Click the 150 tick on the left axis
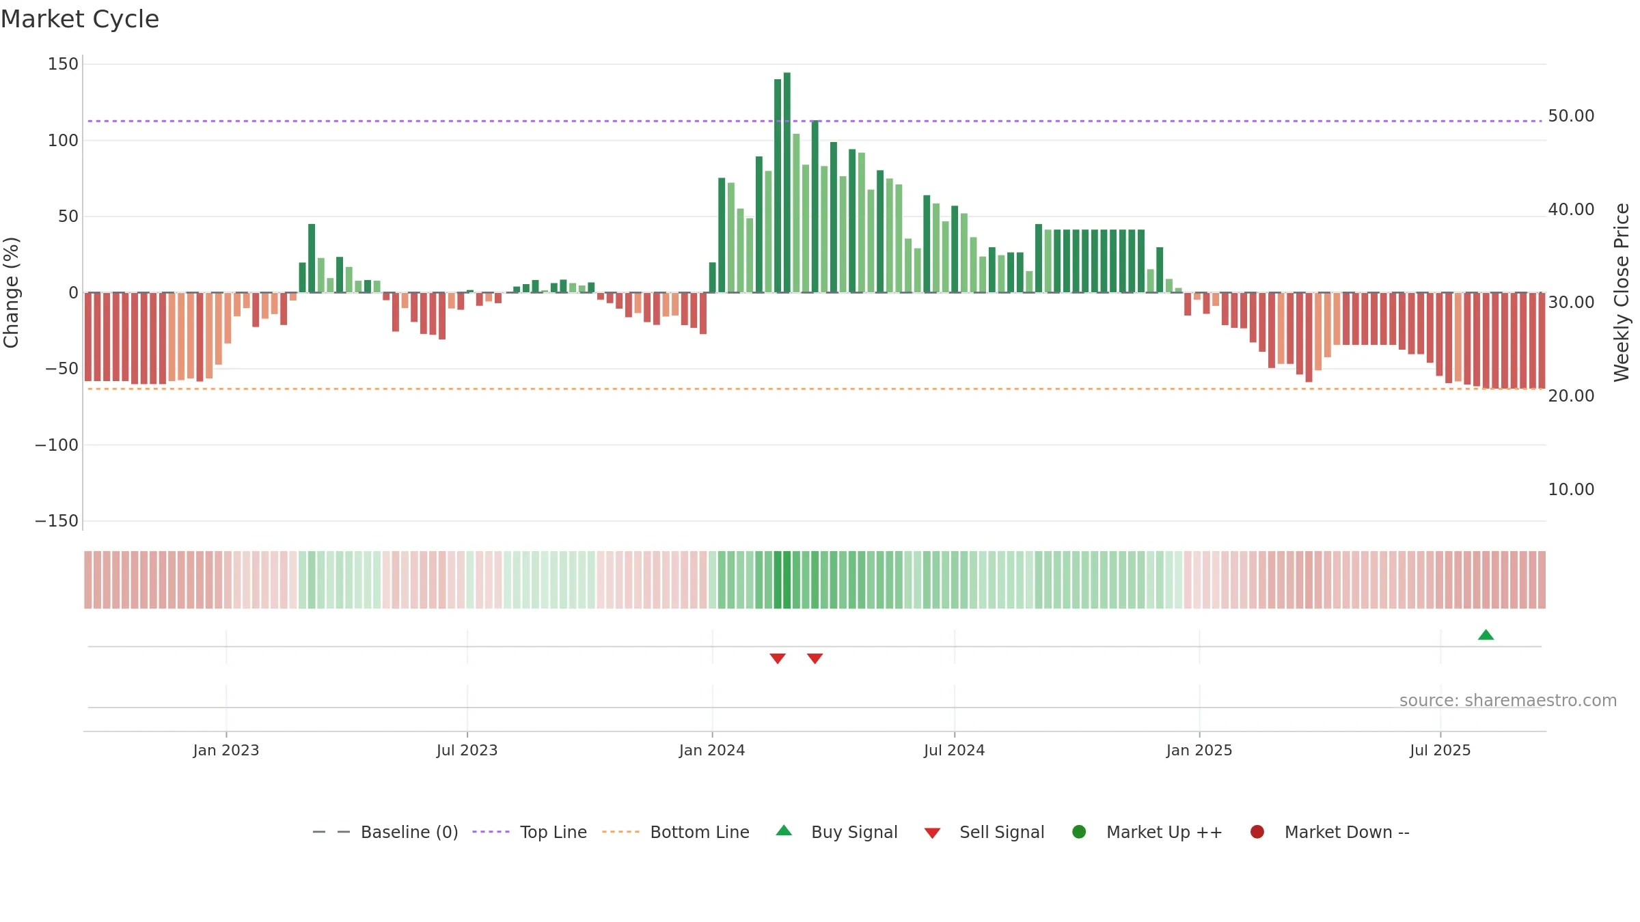Viewport: 1640px width, 922px height. [63, 64]
